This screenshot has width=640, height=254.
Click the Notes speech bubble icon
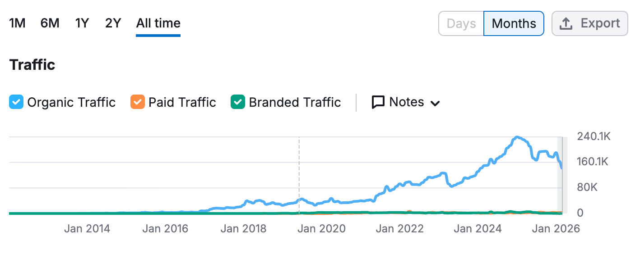pyautogui.click(x=378, y=102)
